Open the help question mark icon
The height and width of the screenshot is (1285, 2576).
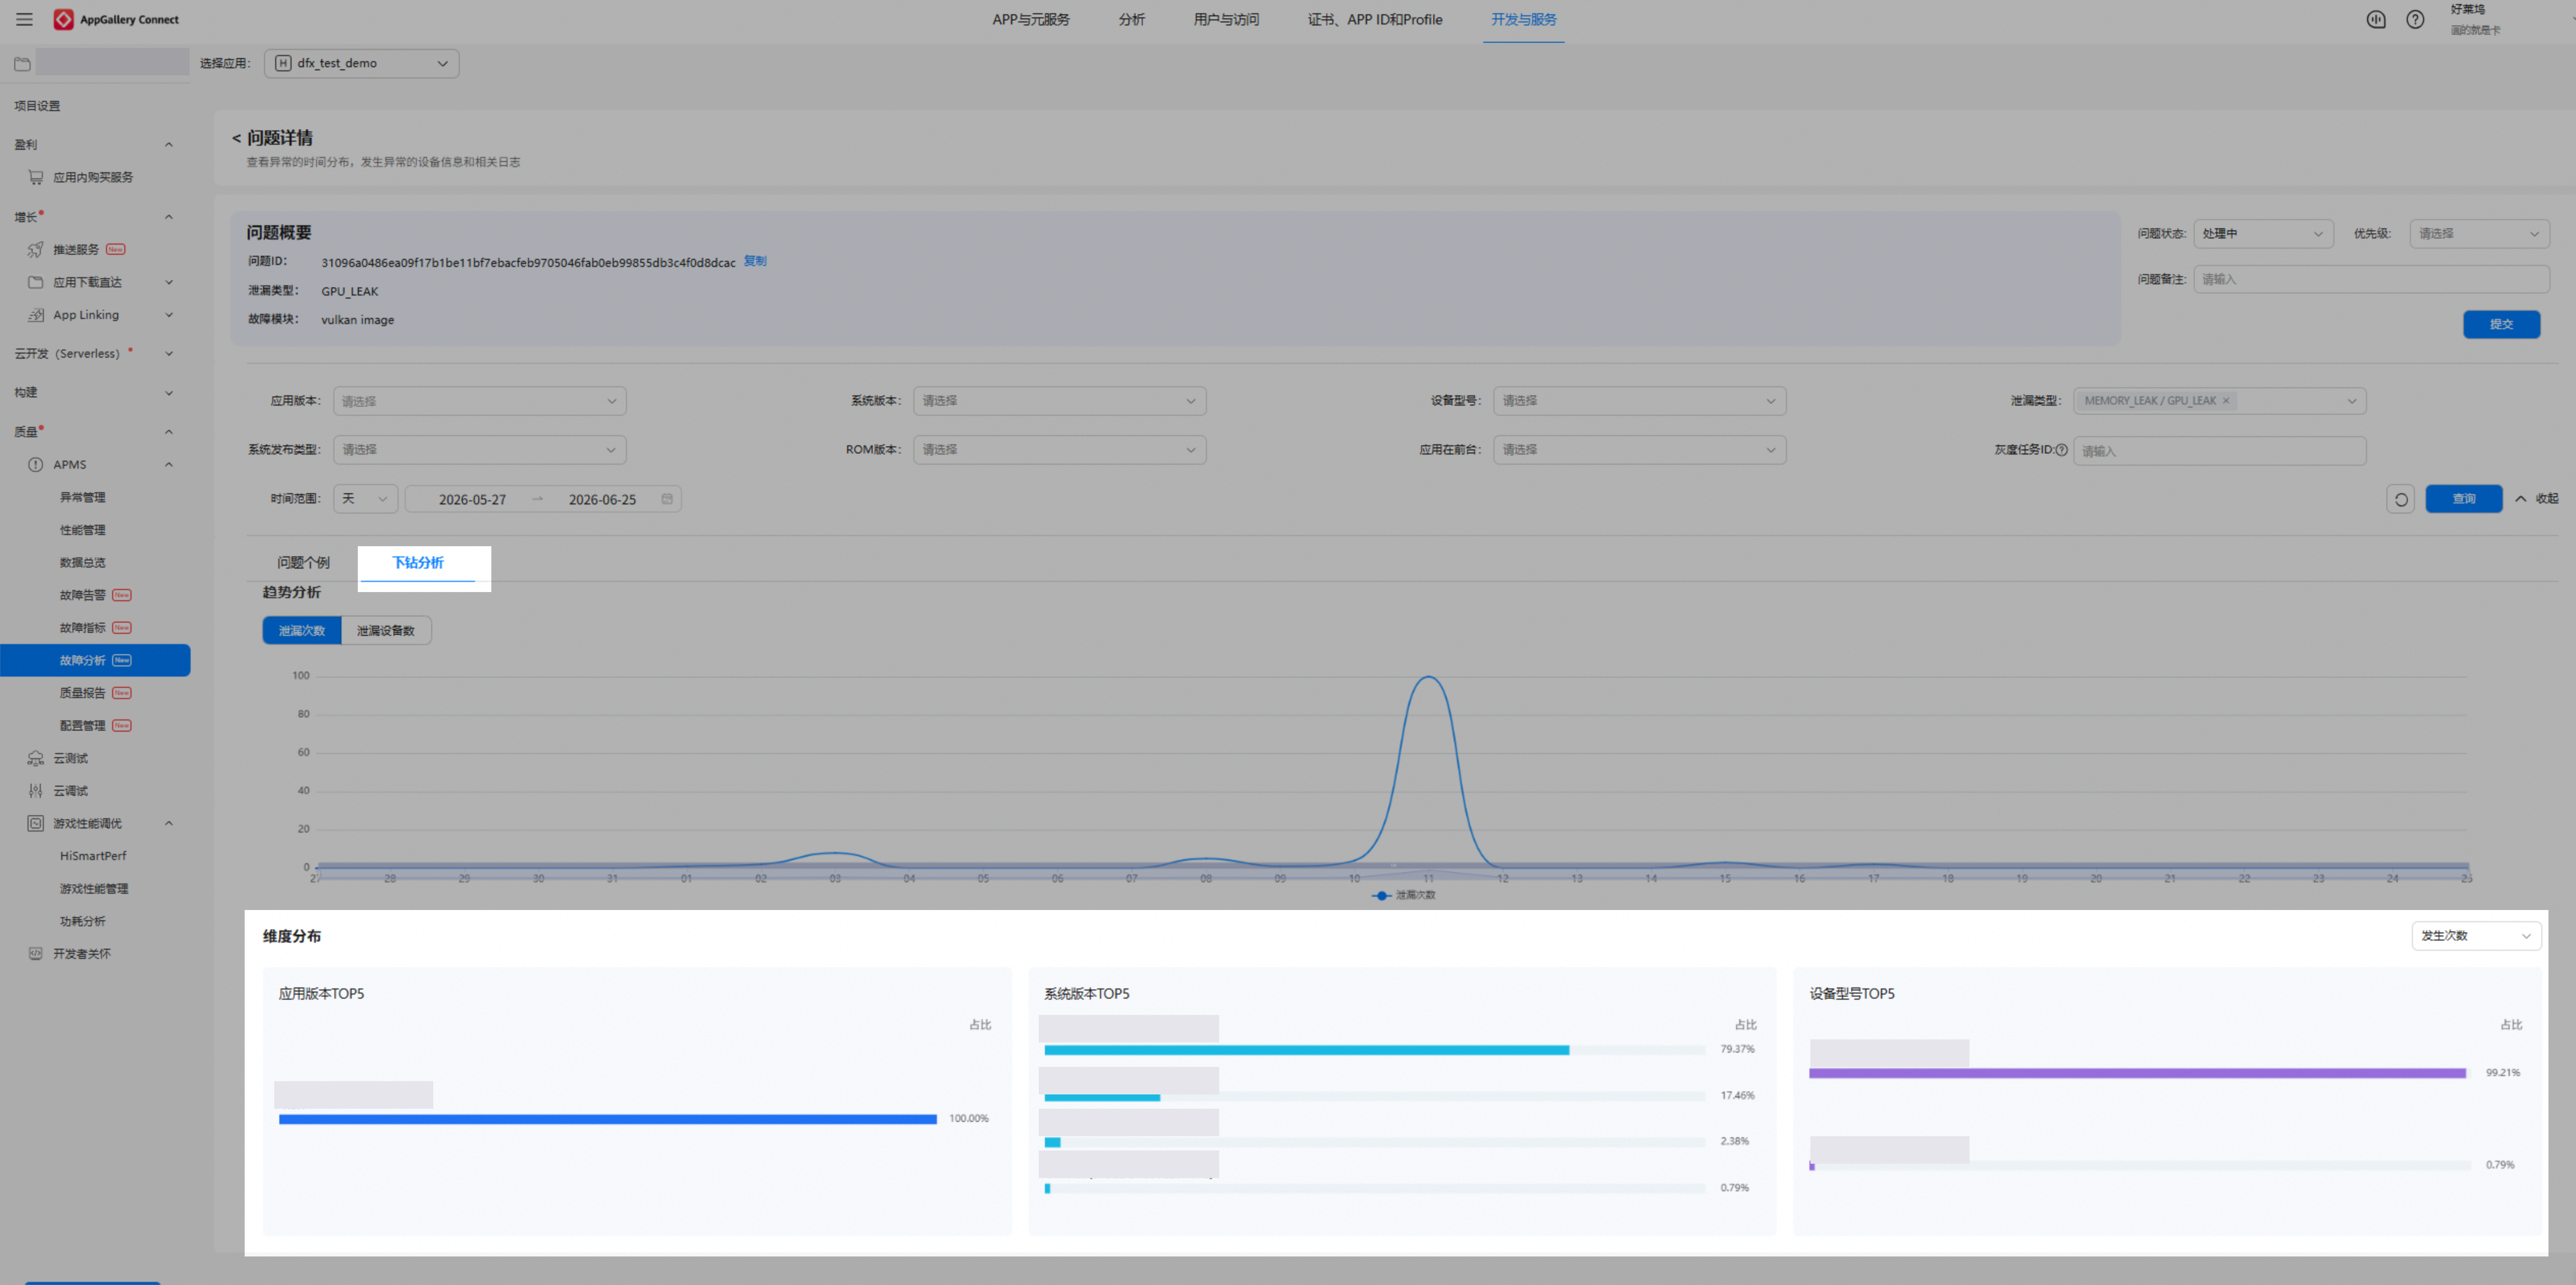tap(2415, 19)
